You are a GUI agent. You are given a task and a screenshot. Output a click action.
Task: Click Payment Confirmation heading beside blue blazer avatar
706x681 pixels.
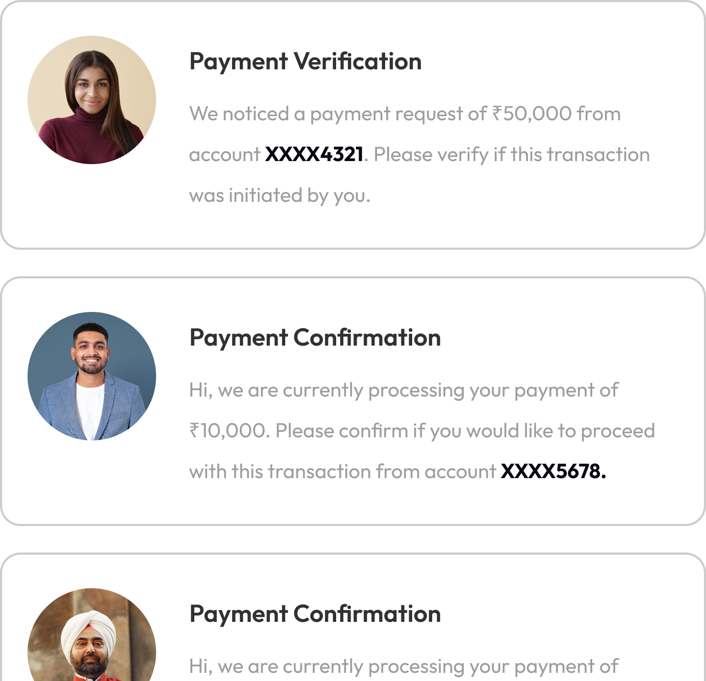(x=315, y=338)
